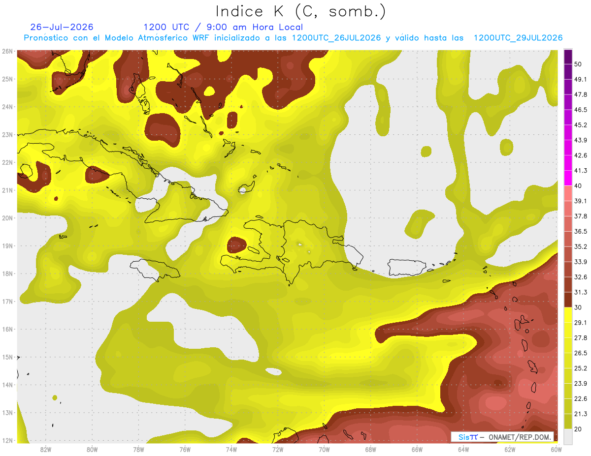591x456 pixels.
Task: Click the '26.5' colorbar label
Action: pyautogui.click(x=581, y=353)
